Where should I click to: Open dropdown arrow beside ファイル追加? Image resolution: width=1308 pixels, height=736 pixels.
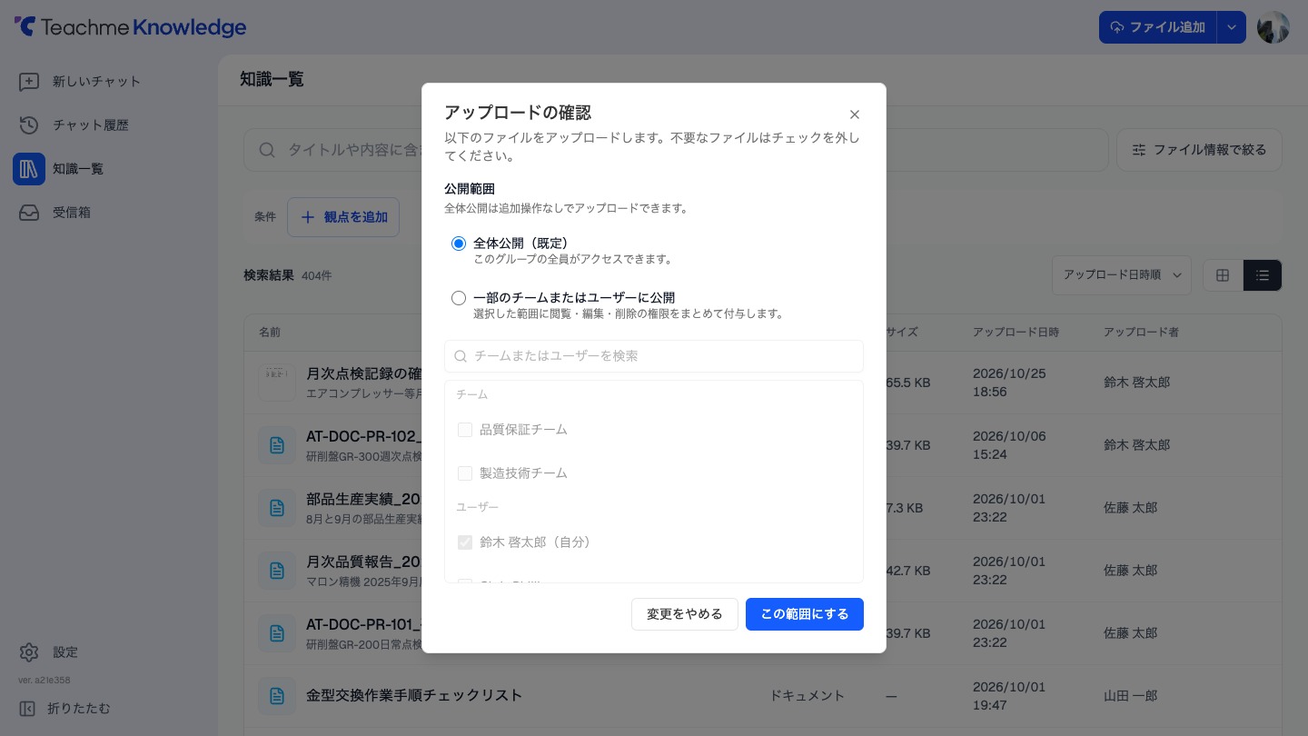click(x=1232, y=27)
